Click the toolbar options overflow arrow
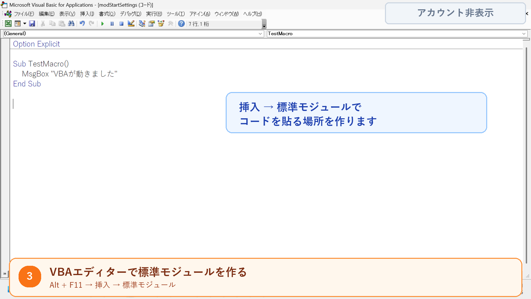 (264, 24)
